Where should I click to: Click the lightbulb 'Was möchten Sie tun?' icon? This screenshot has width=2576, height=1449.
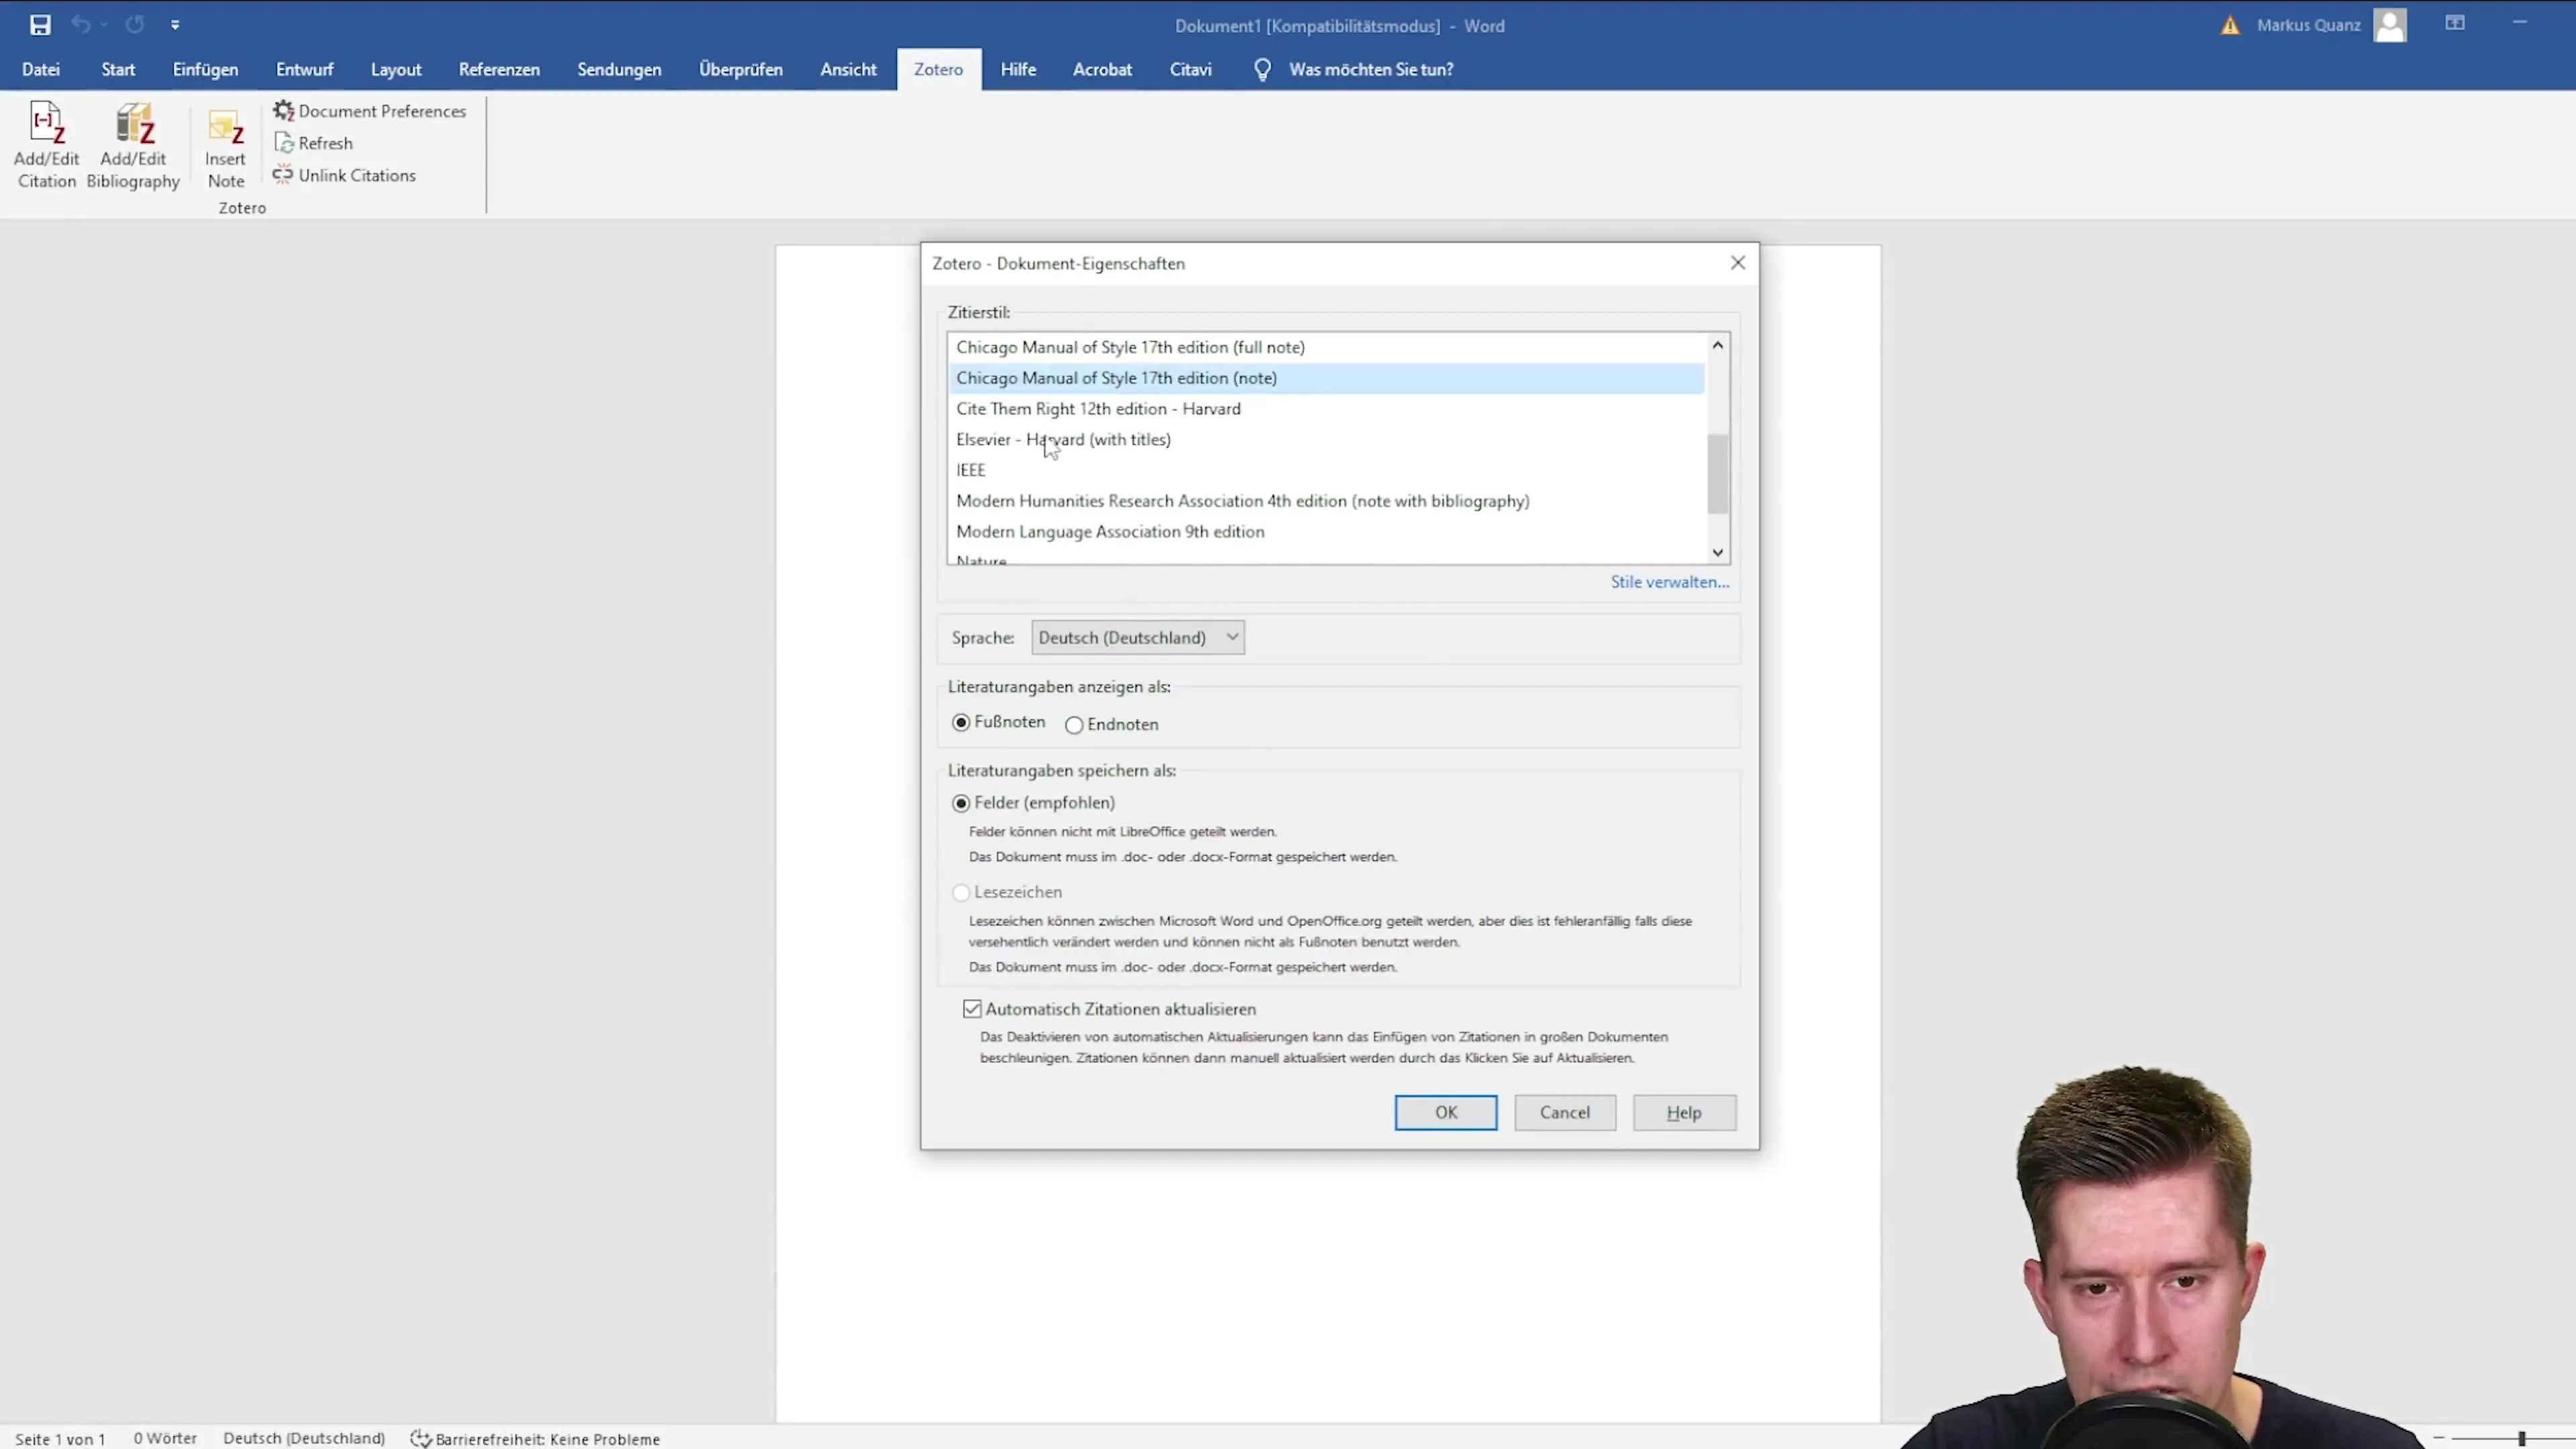pyautogui.click(x=1263, y=69)
